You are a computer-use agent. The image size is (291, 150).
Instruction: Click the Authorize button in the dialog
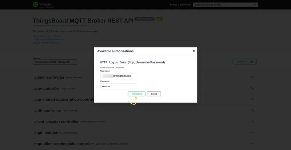136,94
